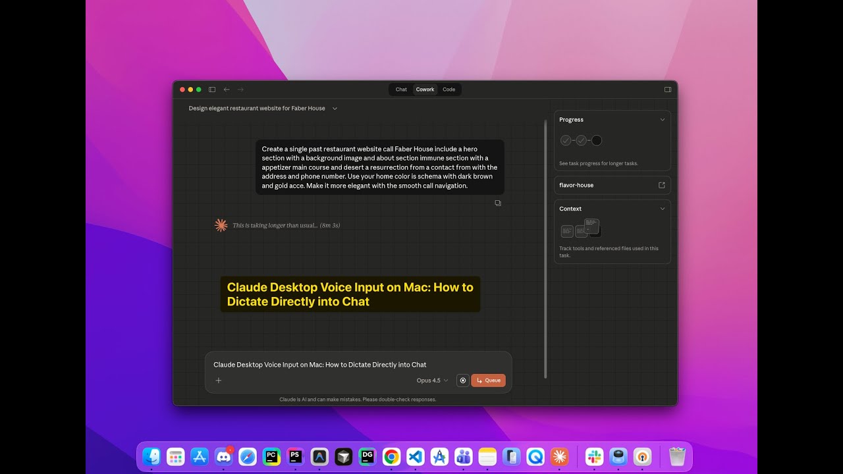
Task: Select the Cowork tab
Action: (x=425, y=90)
